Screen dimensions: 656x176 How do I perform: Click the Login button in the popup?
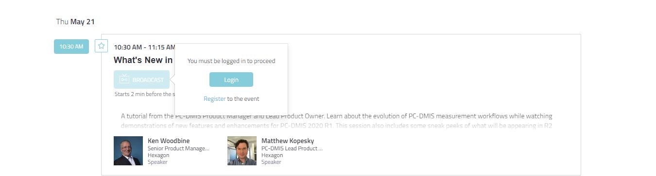[x=231, y=80]
